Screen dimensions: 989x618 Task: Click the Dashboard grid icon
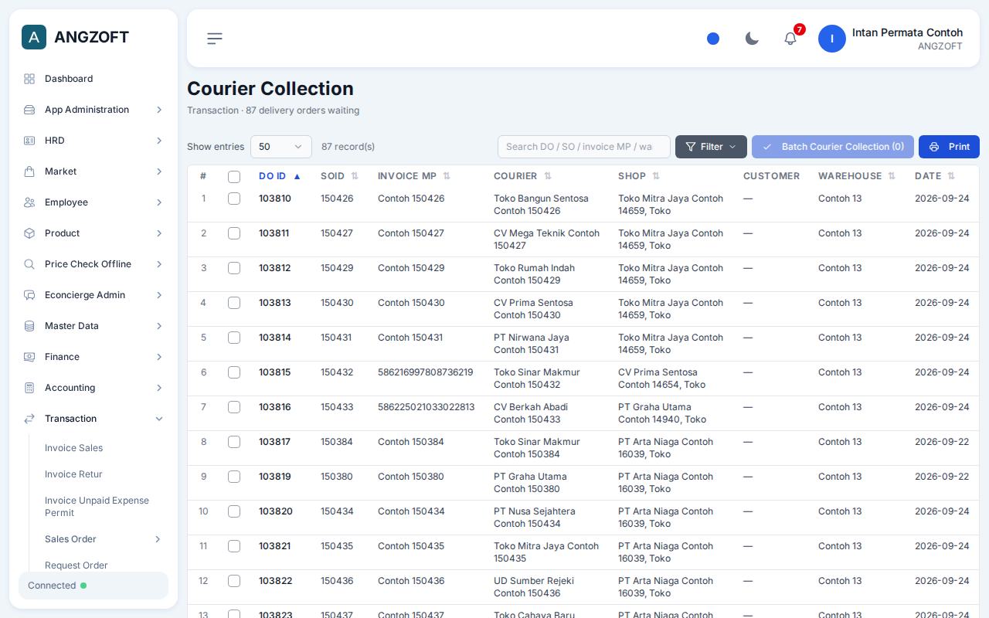pos(29,79)
